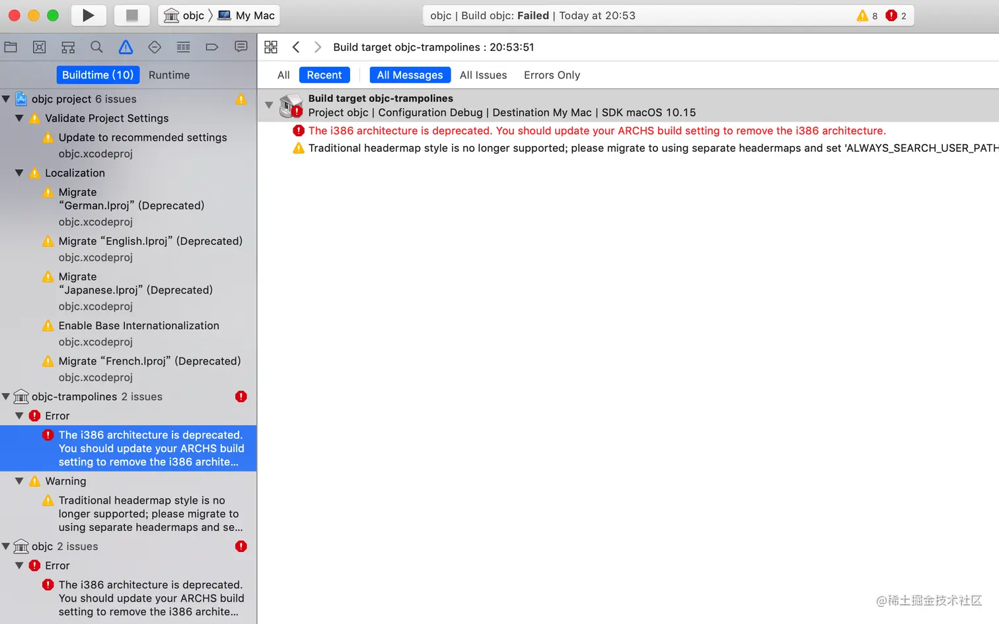This screenshot has height=624, width=999.
Task: Open the Breakpoint navigator icon
Action: click(212, 47)
